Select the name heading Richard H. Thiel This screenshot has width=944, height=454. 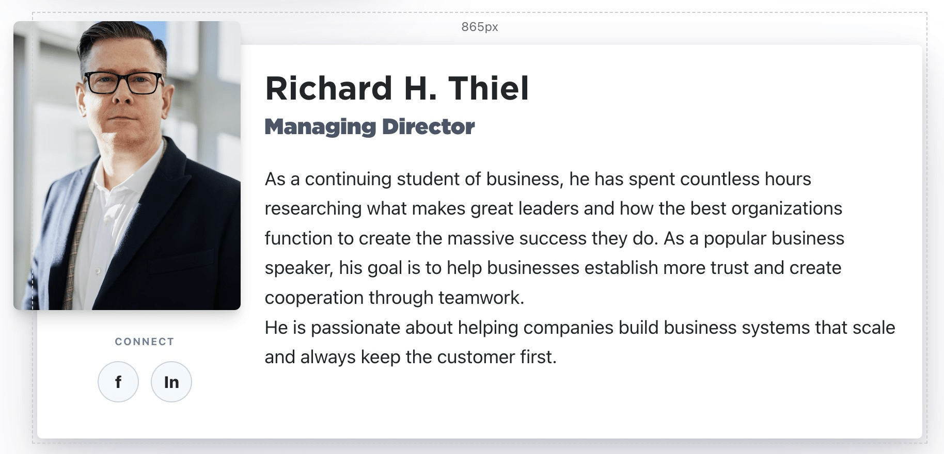397,88
